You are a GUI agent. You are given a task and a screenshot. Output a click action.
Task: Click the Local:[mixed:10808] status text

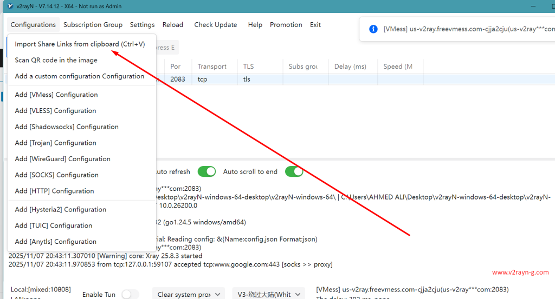(41, 289)
